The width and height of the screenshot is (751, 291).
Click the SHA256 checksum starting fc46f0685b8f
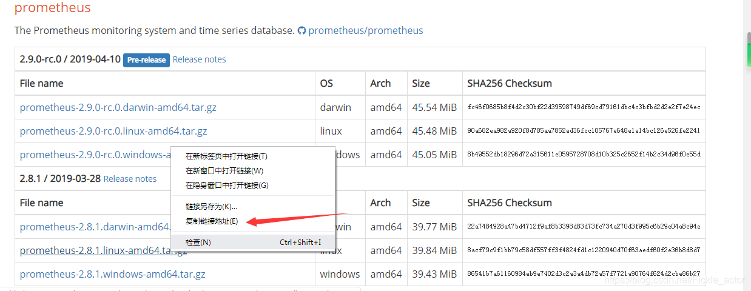pos(584,107)
